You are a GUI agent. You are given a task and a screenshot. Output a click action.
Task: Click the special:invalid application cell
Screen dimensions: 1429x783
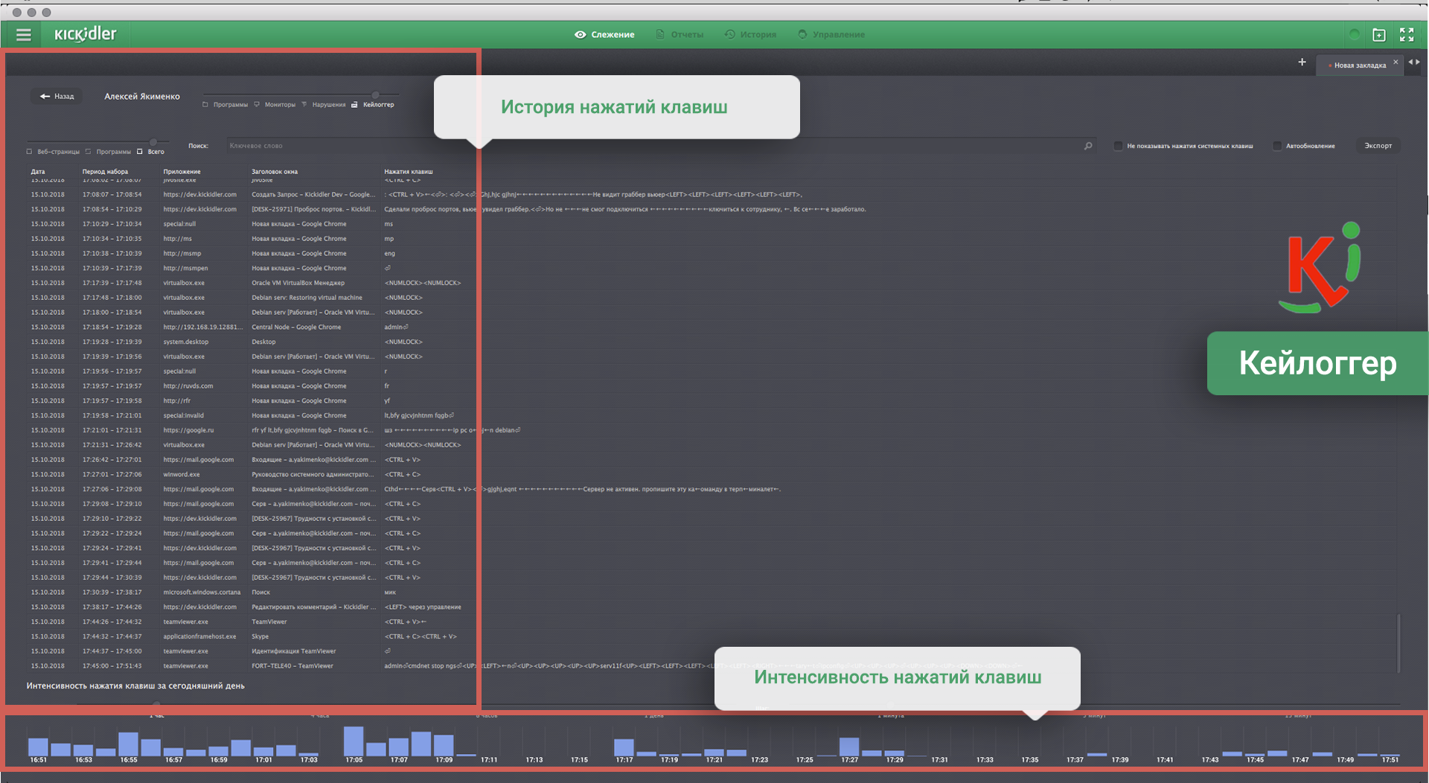[183, 416]
